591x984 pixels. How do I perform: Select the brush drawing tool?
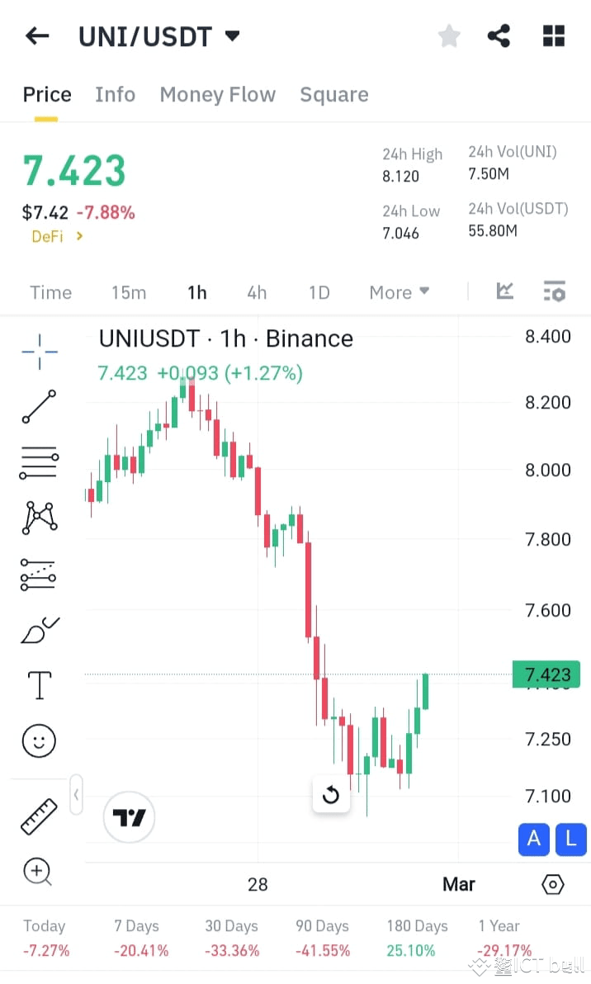(x=38, y=629)
